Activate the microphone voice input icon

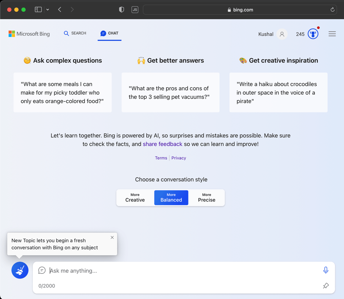coord(326,270)
